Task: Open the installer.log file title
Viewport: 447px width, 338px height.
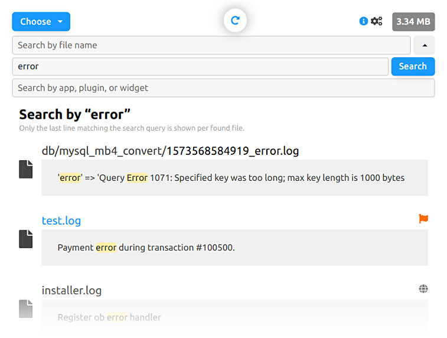Action: coord(71,290)
